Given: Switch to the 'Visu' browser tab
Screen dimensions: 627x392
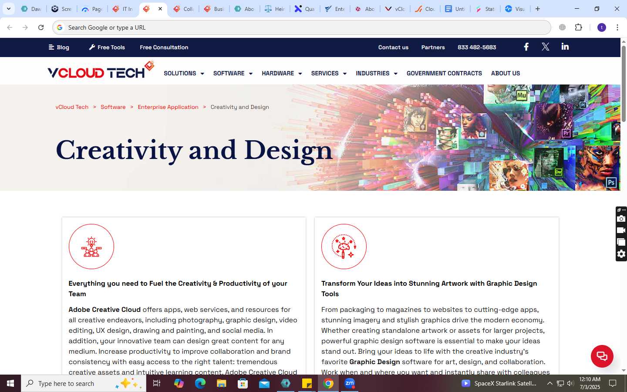Looking at the screenshot, I should (x=515, y=9).
